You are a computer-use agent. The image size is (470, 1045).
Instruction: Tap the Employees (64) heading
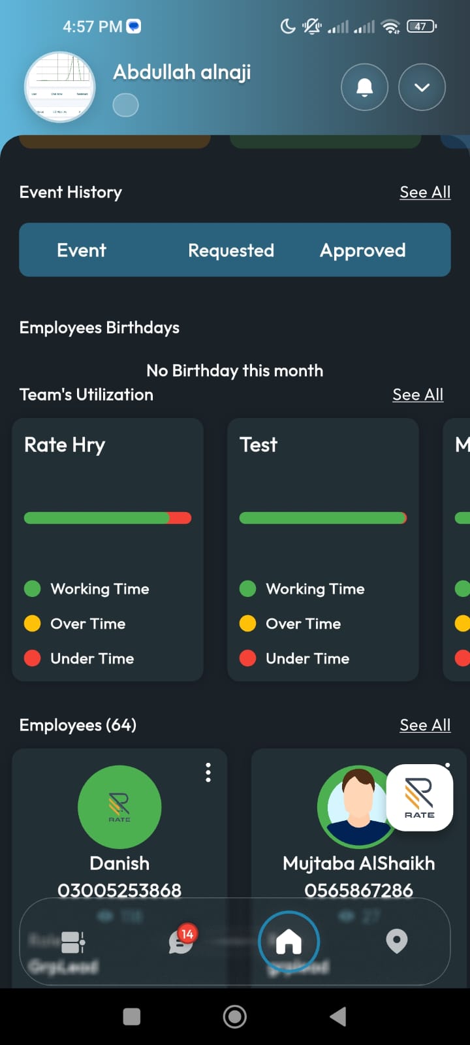[x=78, y=725]
